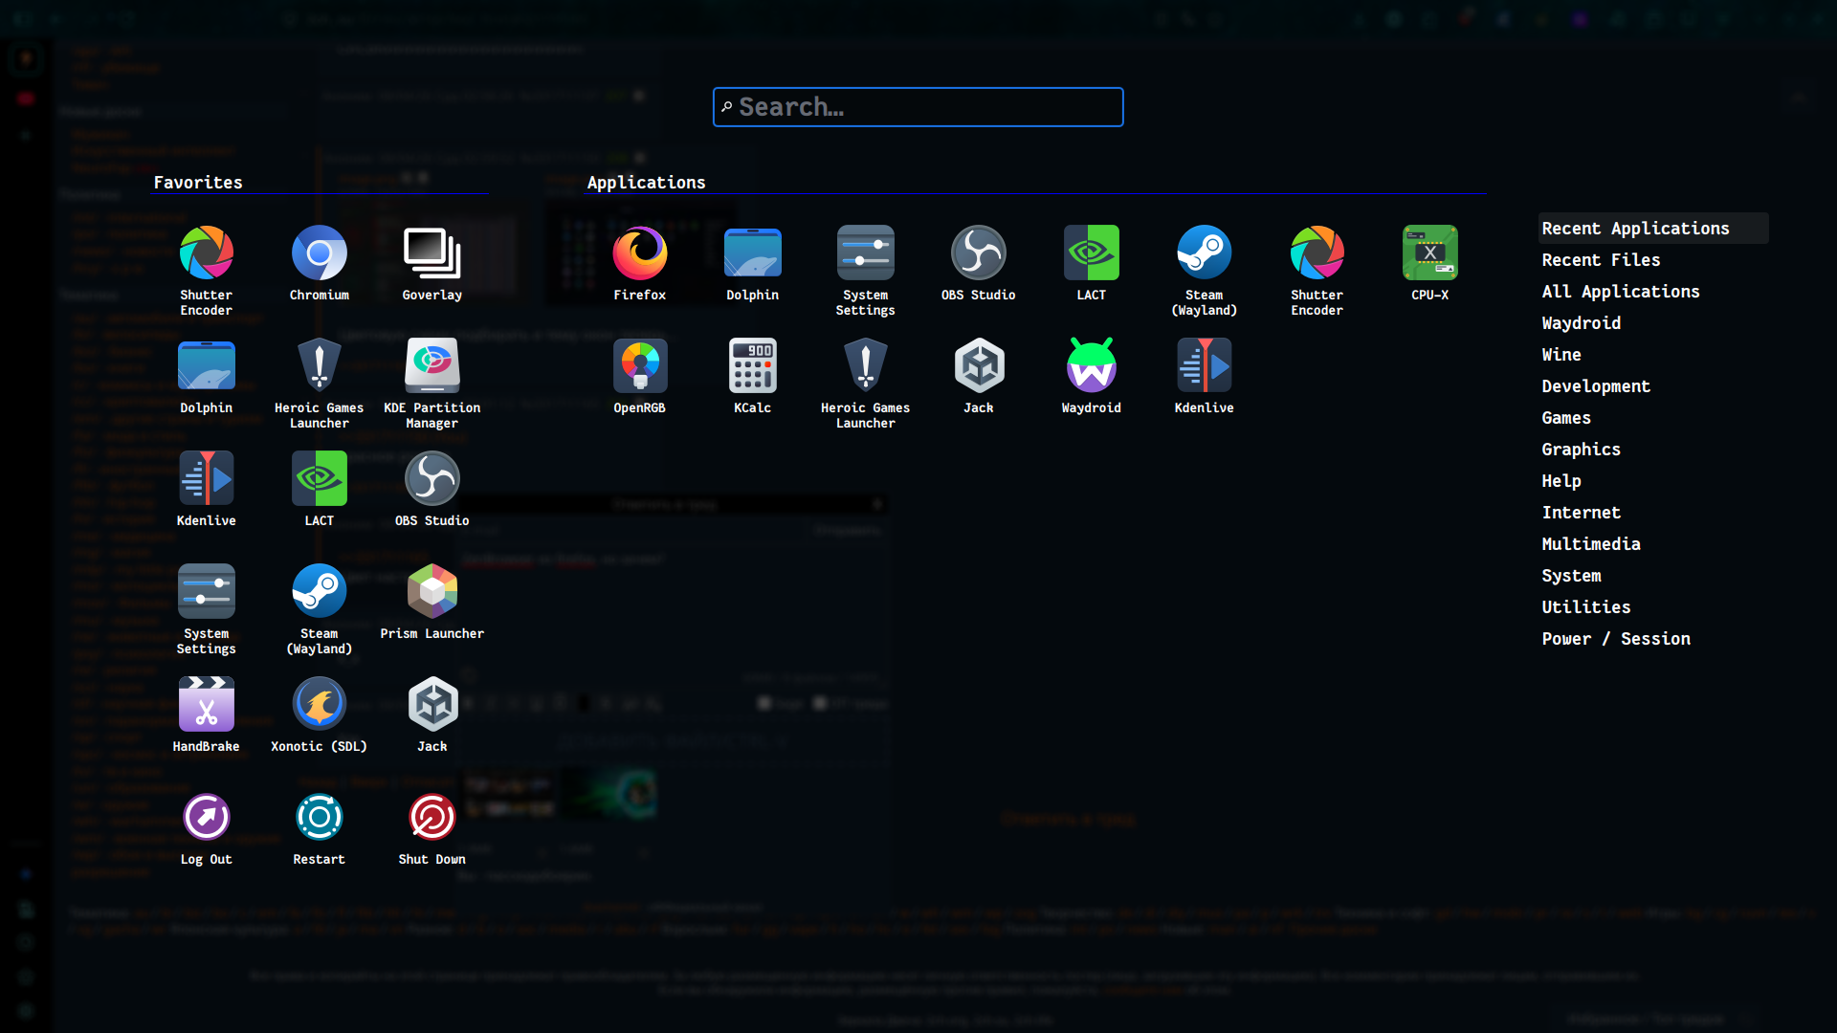Image resolution: width=1837 pixels, height=1033 pixels.
Task: Switch to Multimedia category
Action: click(x=1590, y=544)
